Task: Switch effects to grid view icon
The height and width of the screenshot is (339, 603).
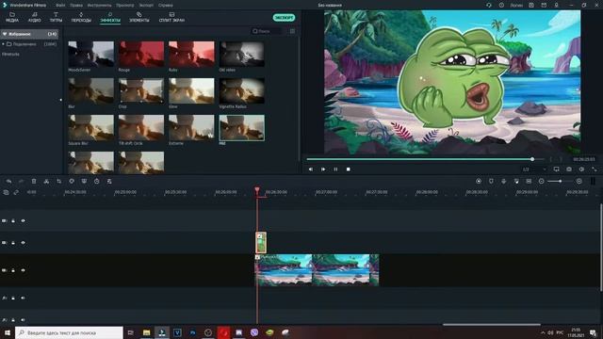Action: click(292, 31)
